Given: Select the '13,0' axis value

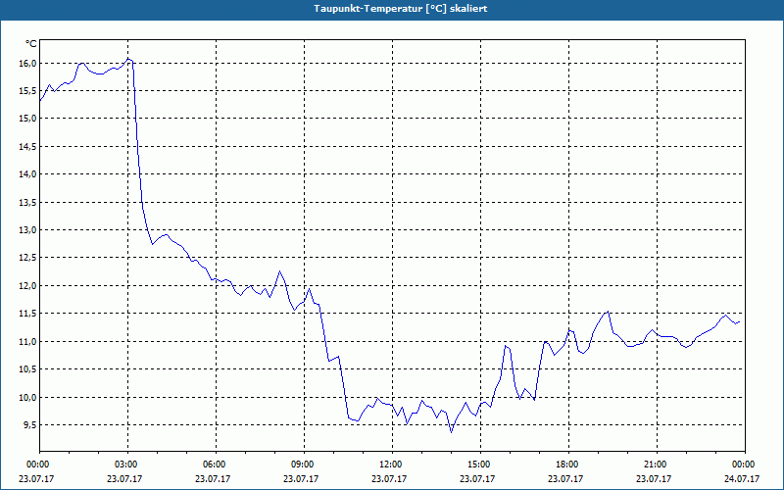Looking at the screenshot, I should 28,230.
